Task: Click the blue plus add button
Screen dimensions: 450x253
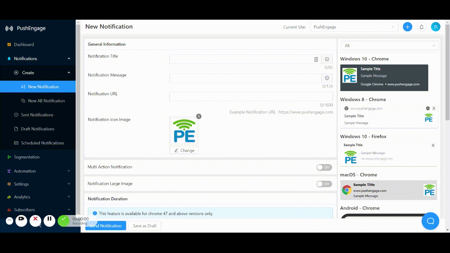Action: tap(407, 27)
